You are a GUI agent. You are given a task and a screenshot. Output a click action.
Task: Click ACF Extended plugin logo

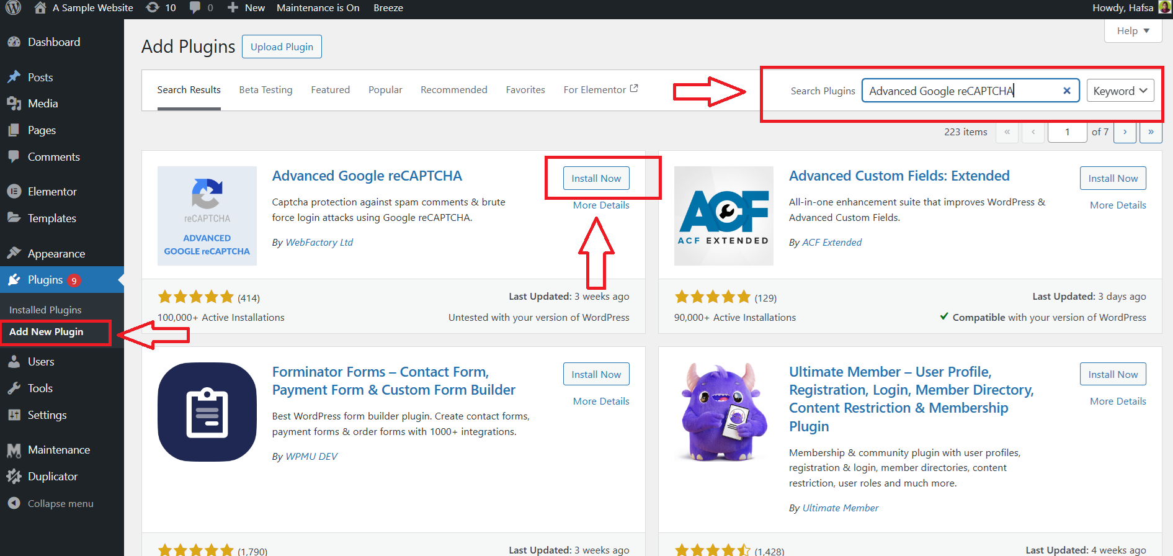[723, 216]
